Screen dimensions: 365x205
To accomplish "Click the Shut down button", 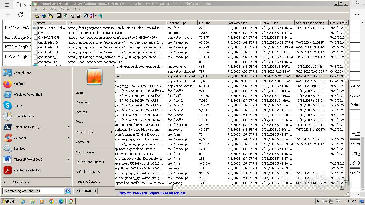I will pos(84,191).
